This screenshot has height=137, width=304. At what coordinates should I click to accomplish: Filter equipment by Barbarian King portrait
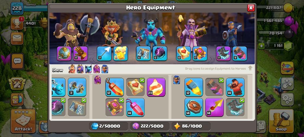[72, 69]
